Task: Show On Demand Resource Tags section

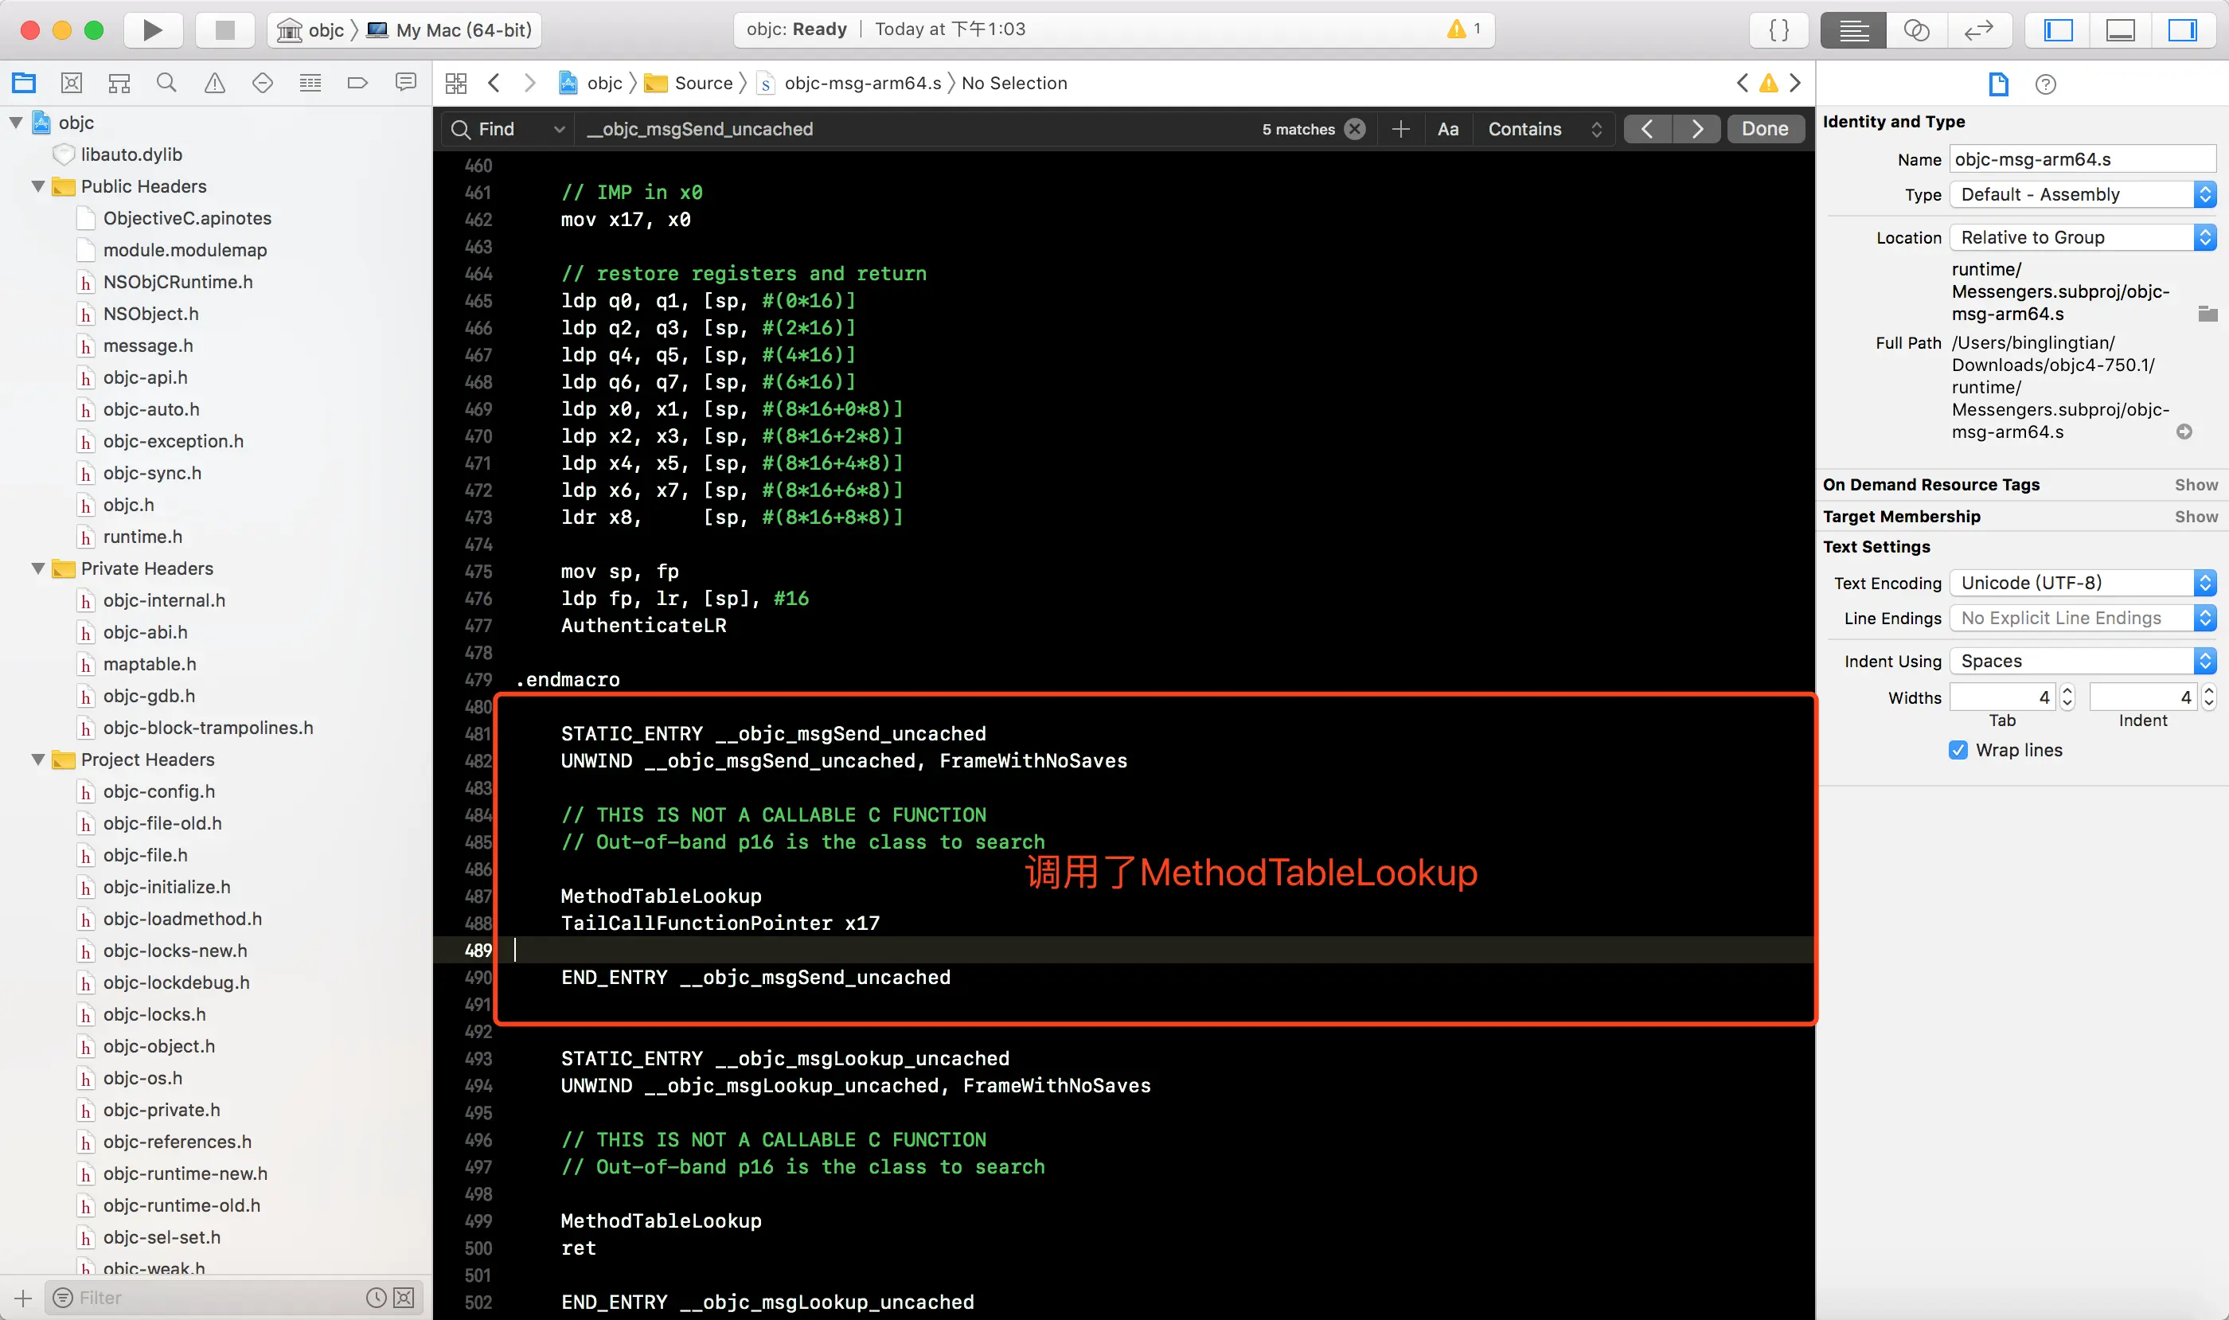Action: [x=2196, y=485]
